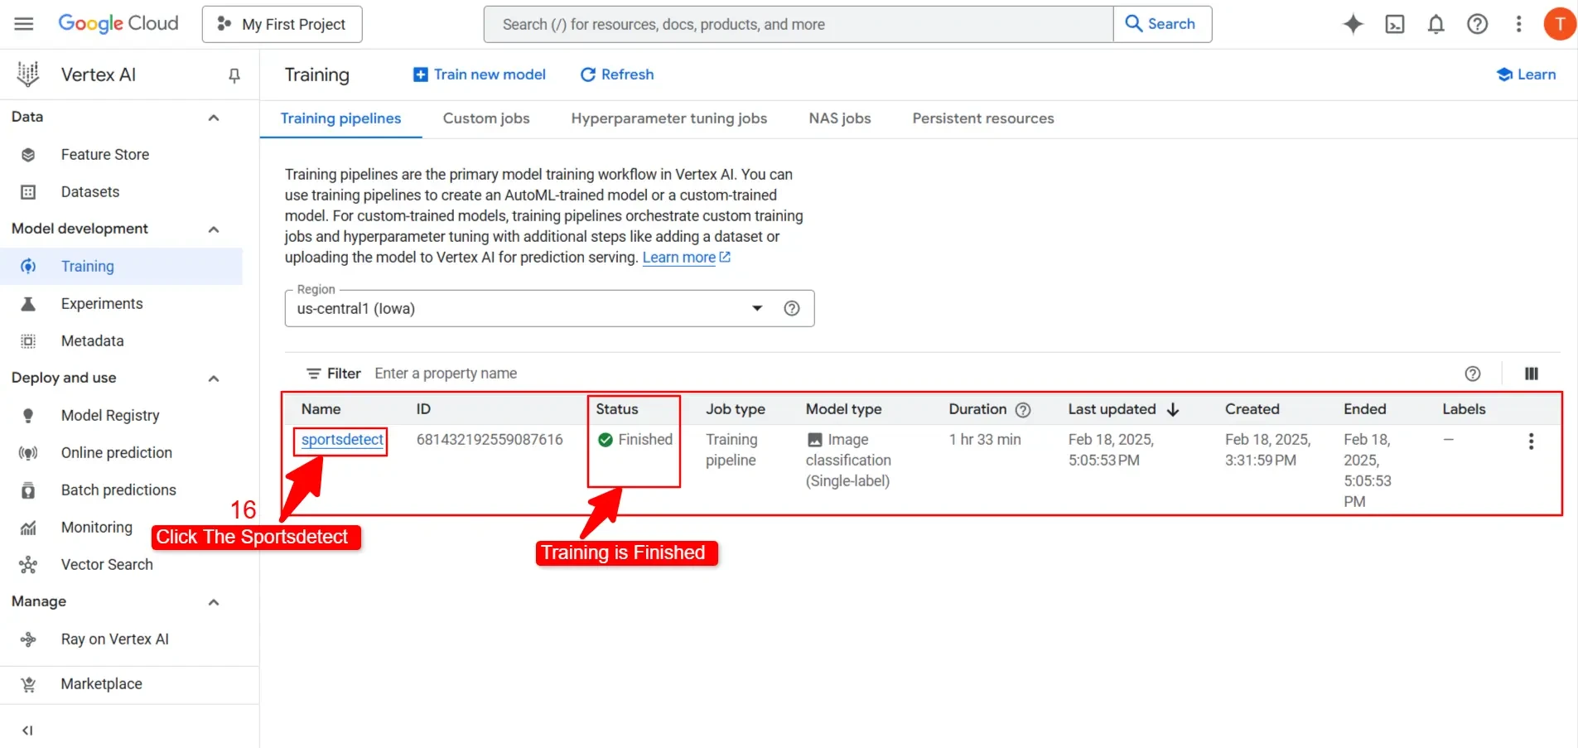Switch to the Custom jobs tab
Image resolution: width=1578 pixels, height=748 pixels.
coord(486,118)
